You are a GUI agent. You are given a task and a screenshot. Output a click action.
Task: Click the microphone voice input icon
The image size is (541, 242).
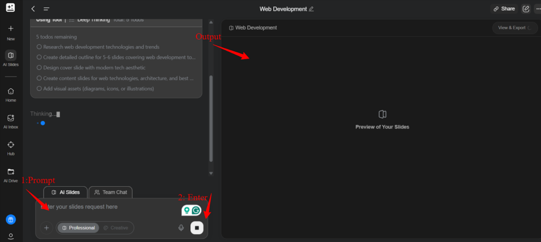[x=181, y=228]
